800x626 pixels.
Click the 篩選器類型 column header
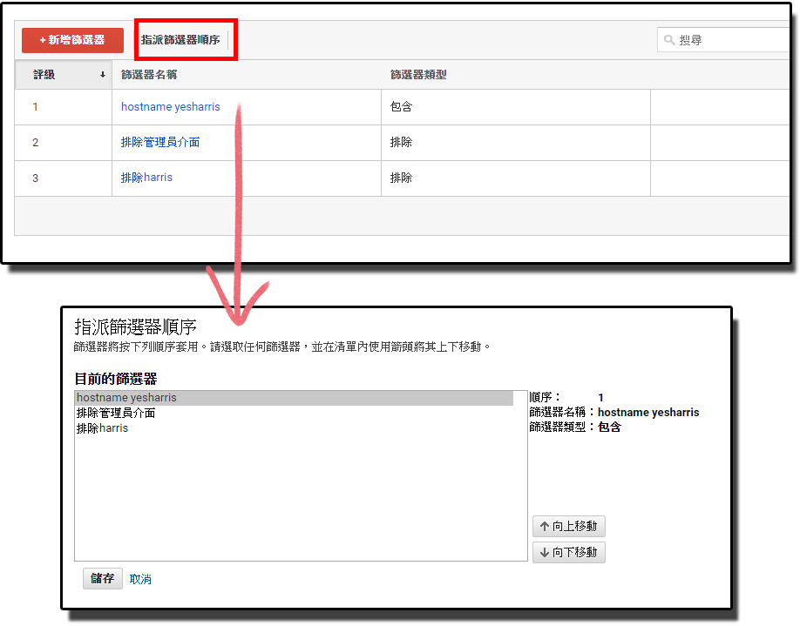click(x=418, y=75)
